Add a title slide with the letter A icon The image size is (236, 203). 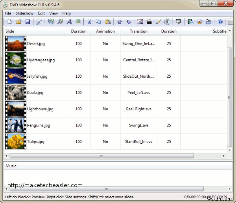(x=69, y=22)
